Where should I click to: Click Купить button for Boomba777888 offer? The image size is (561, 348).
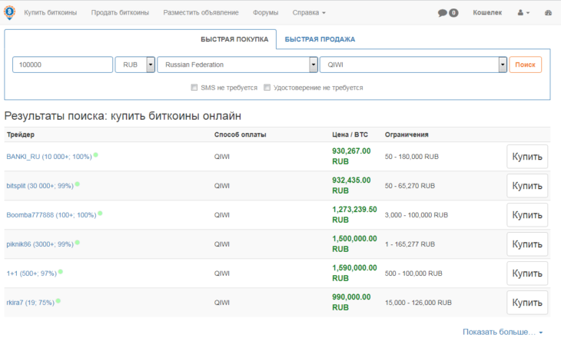click(527, 215)
